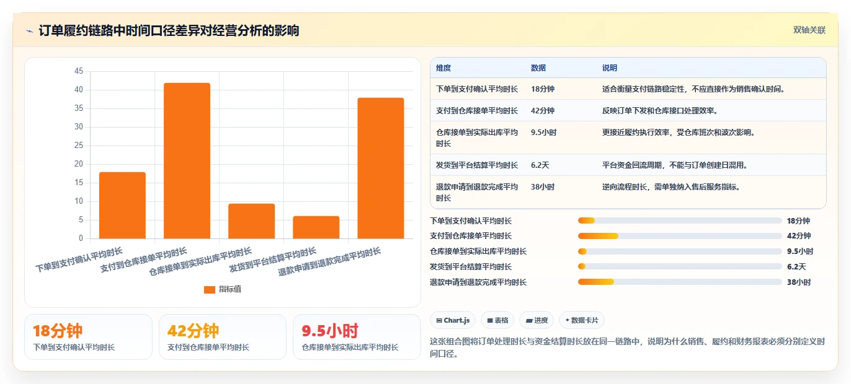Click x-axis label 下单到支付确认平均时长
The image size is (851, 384).
point(79,260)
